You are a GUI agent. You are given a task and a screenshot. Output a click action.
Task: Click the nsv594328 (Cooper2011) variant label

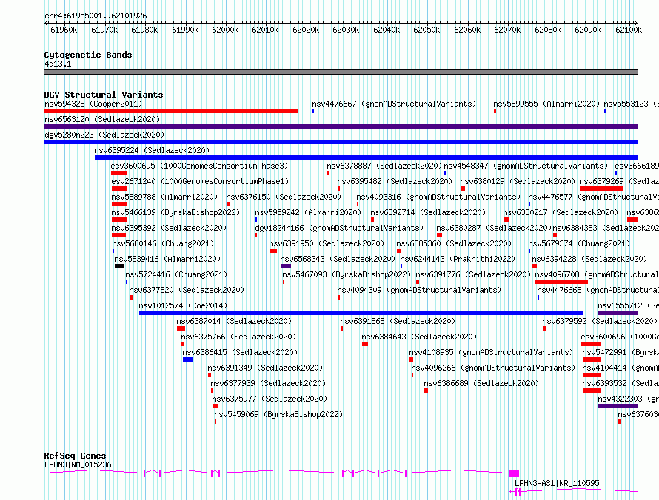point(93,104)
